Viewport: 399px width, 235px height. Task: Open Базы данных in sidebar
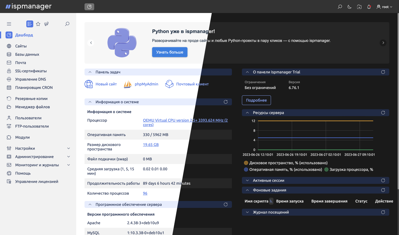point(27,54)
